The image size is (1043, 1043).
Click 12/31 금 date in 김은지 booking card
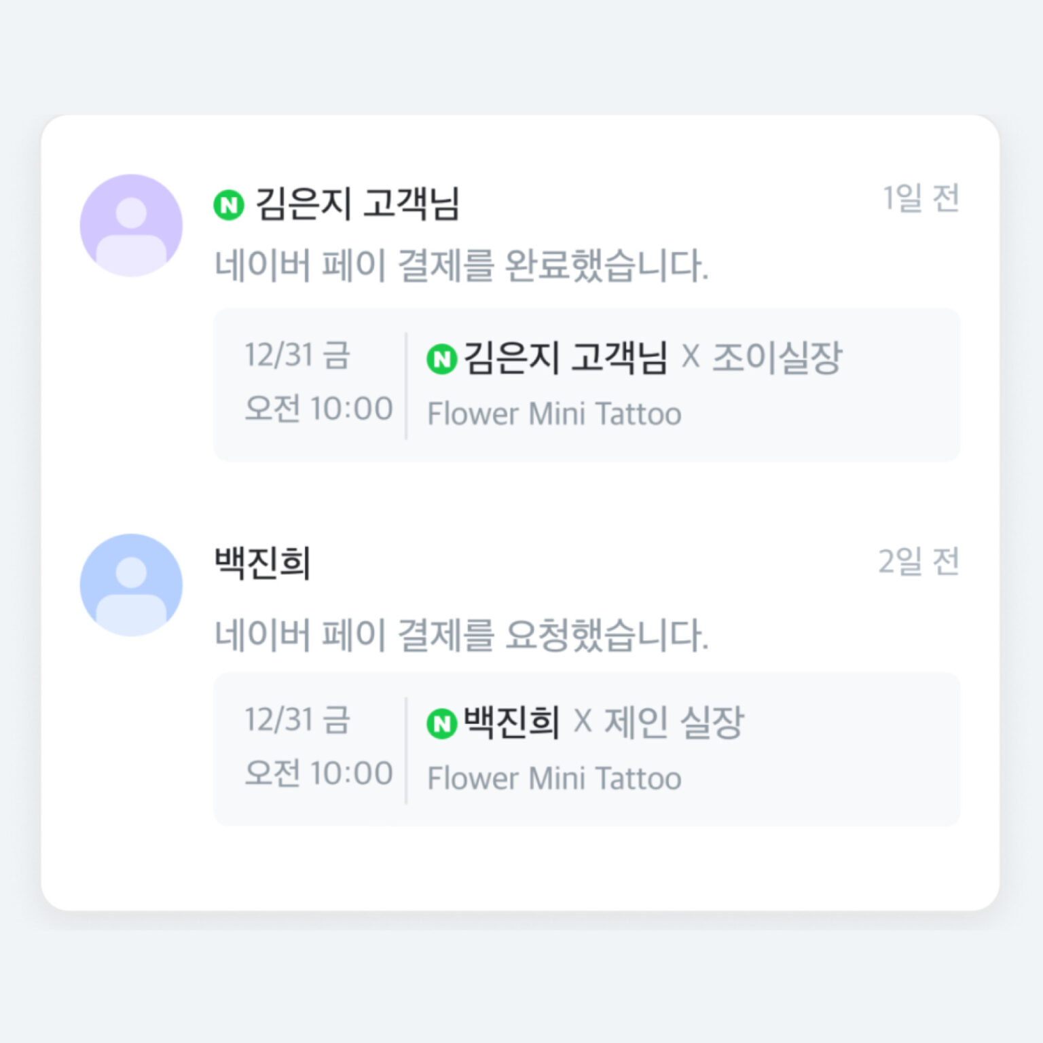tap(297, 355)
